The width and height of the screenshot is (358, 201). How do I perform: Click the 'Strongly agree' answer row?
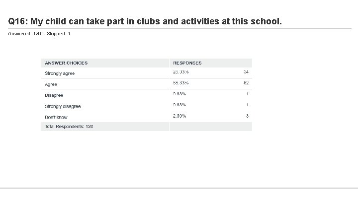tap(60, 73)
